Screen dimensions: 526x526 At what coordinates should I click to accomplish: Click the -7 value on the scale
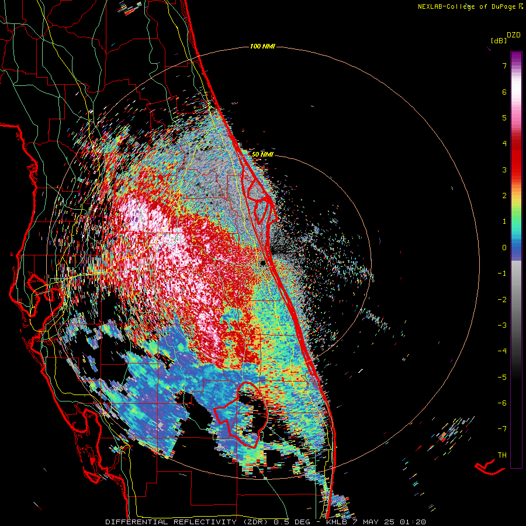pyautogui.click(x=502, y=429)
